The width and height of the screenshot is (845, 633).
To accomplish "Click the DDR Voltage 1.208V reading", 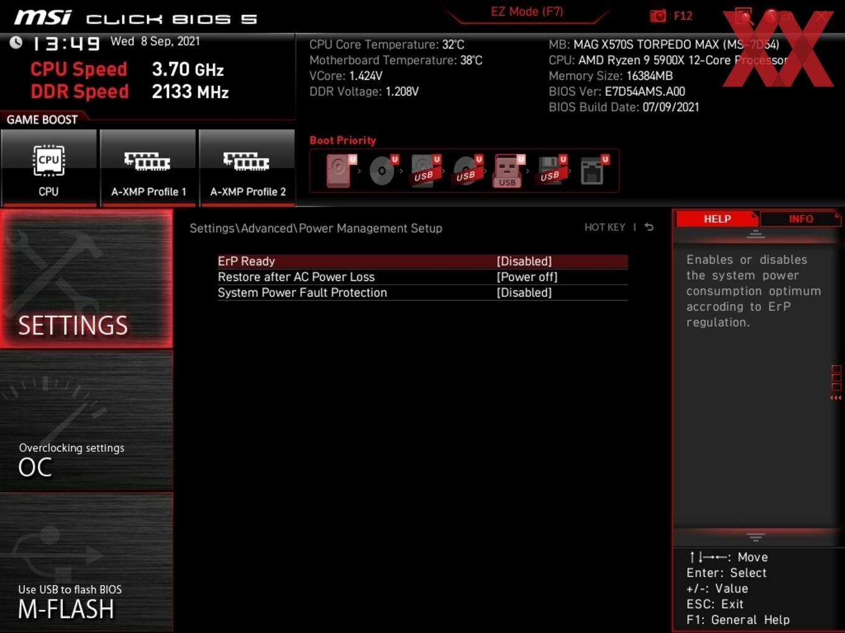I will coord(364,91).
